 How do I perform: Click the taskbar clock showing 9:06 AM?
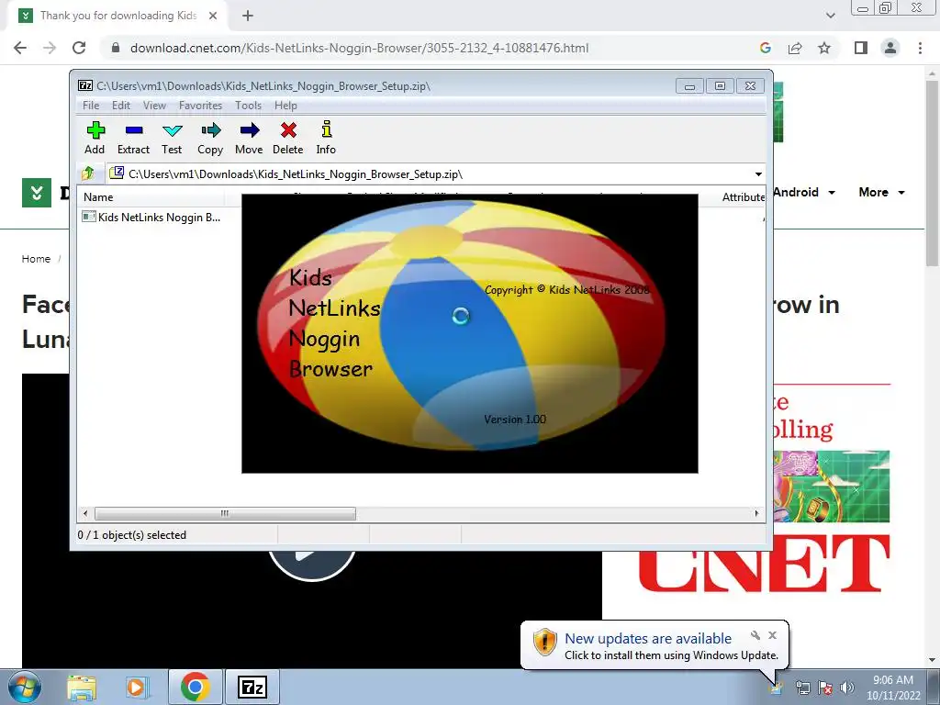[x=893, y=688]
